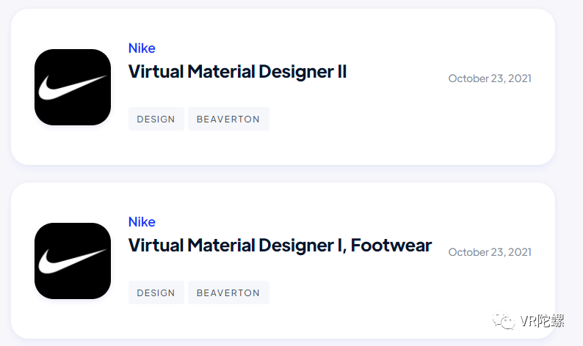Open the Virtual Material Designer I Footwear job card
This screenshot has height=346, width=583.
click(x=283, y=261)
